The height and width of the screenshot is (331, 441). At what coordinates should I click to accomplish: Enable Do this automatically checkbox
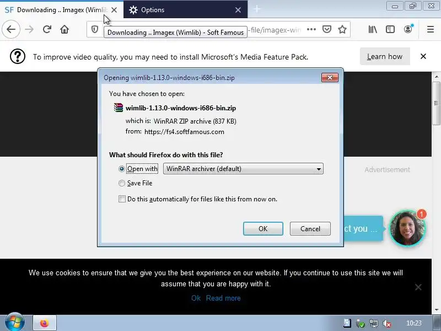[122, 199]
